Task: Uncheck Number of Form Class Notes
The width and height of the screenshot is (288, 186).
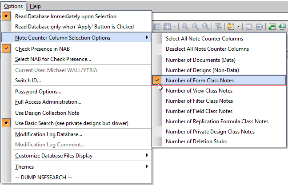Action: pos(199,81)
